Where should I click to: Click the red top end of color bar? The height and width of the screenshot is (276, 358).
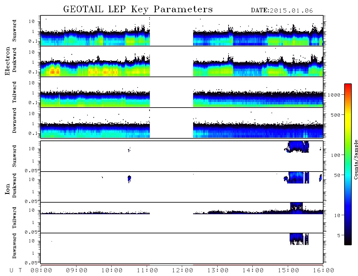(348, 86)
